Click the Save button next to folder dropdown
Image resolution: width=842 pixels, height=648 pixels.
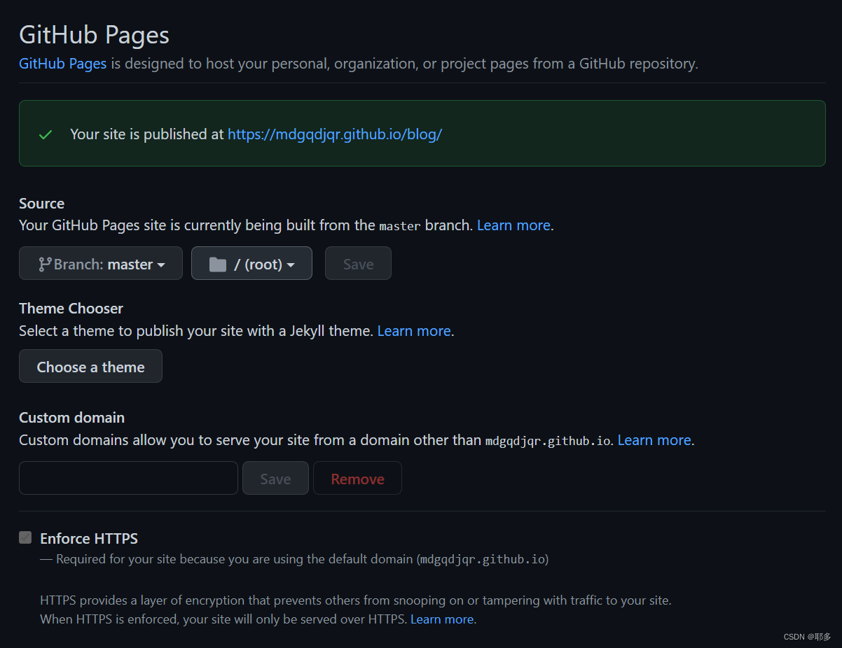pyautogui.click(x=358, y=264)
